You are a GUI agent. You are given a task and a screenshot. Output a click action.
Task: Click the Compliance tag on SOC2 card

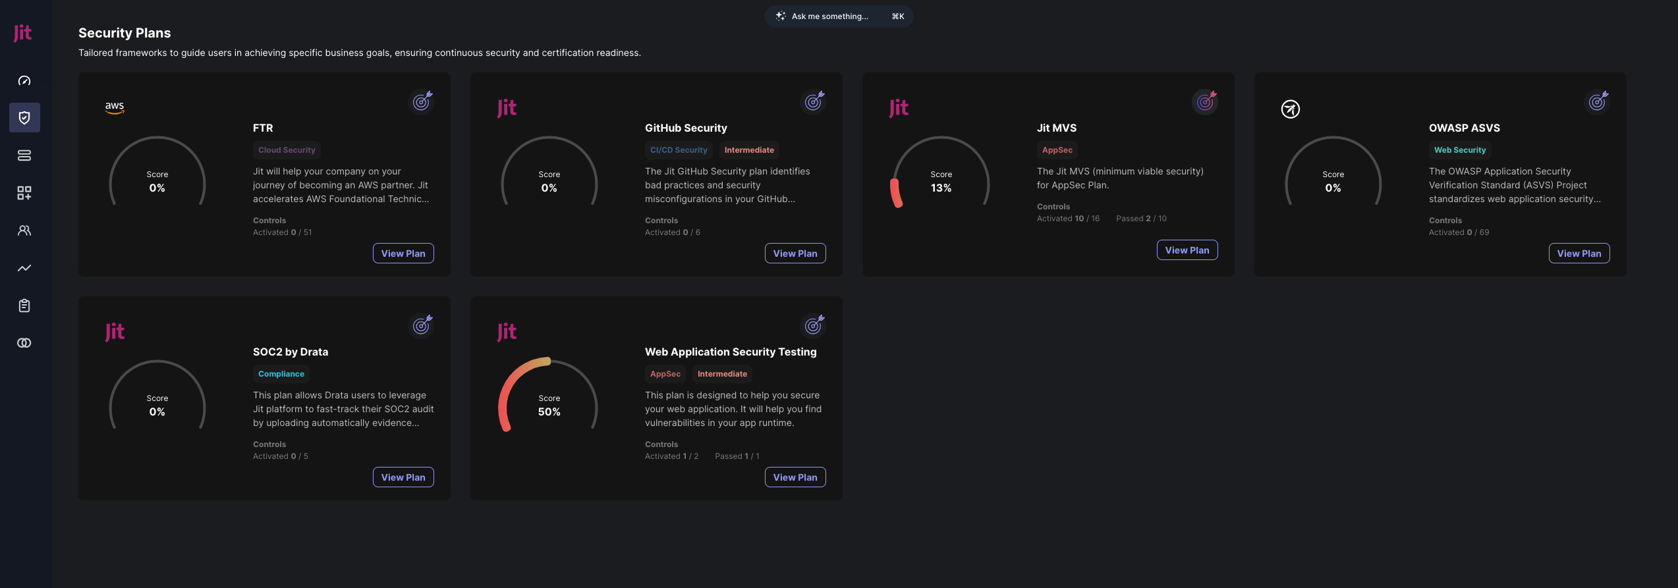(x=281, y=374)
